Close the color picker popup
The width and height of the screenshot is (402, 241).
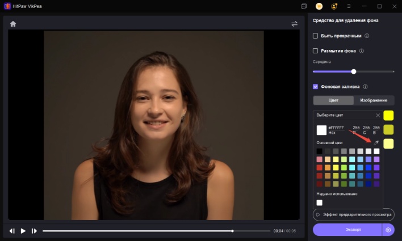point(378,115)
